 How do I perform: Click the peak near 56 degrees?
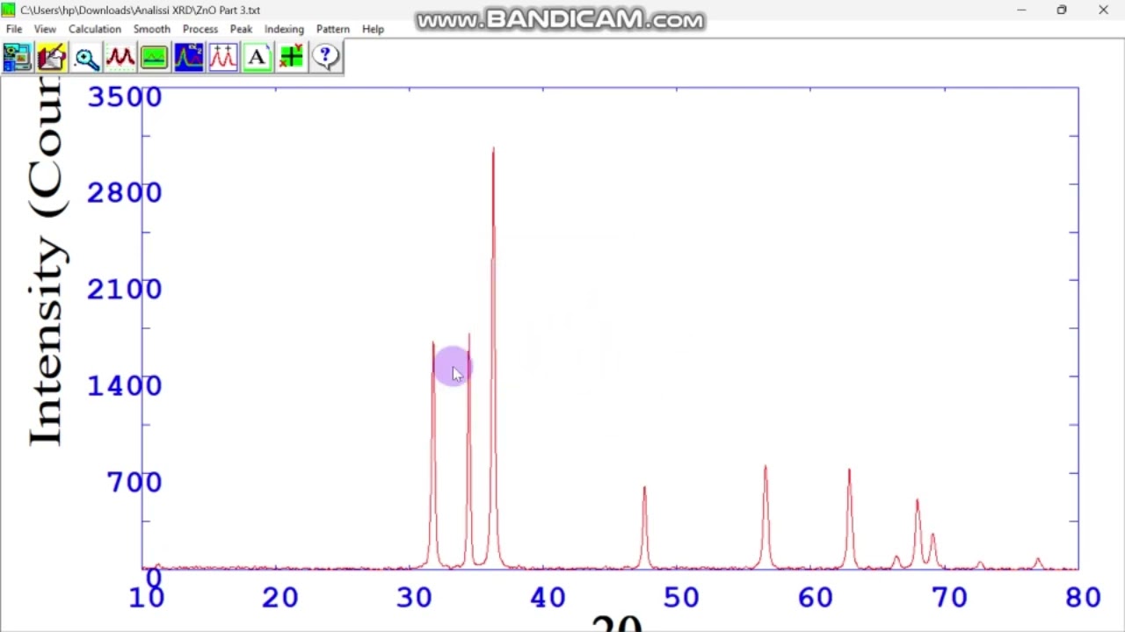(x=766, y=518)
